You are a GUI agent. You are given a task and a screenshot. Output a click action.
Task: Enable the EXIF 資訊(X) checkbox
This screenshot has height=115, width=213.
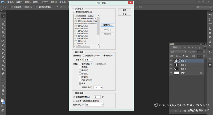pos(80,80)
